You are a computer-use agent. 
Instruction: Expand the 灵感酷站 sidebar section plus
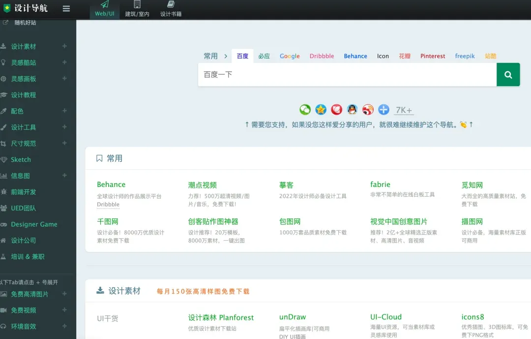(65, 62)
